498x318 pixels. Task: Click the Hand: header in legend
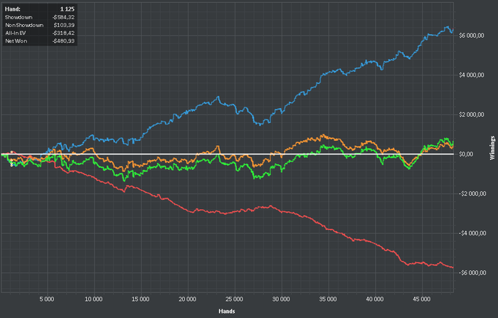click(12, 9)
